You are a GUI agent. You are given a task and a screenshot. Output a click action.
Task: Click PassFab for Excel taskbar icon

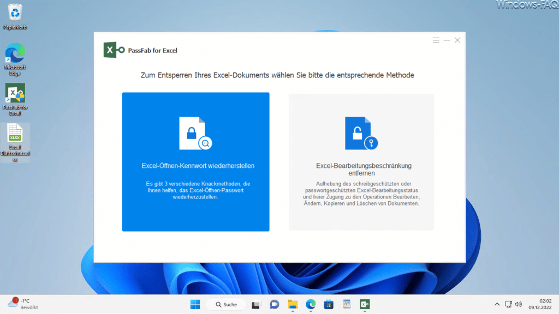click(364, 304)
